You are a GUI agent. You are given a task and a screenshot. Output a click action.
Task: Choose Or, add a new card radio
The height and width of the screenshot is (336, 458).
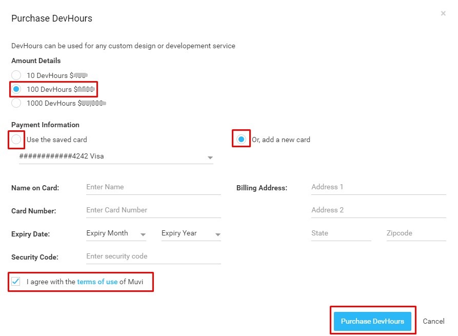(241, 140)
